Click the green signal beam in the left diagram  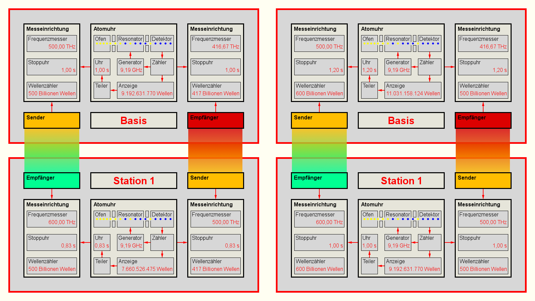coord(52,150)
